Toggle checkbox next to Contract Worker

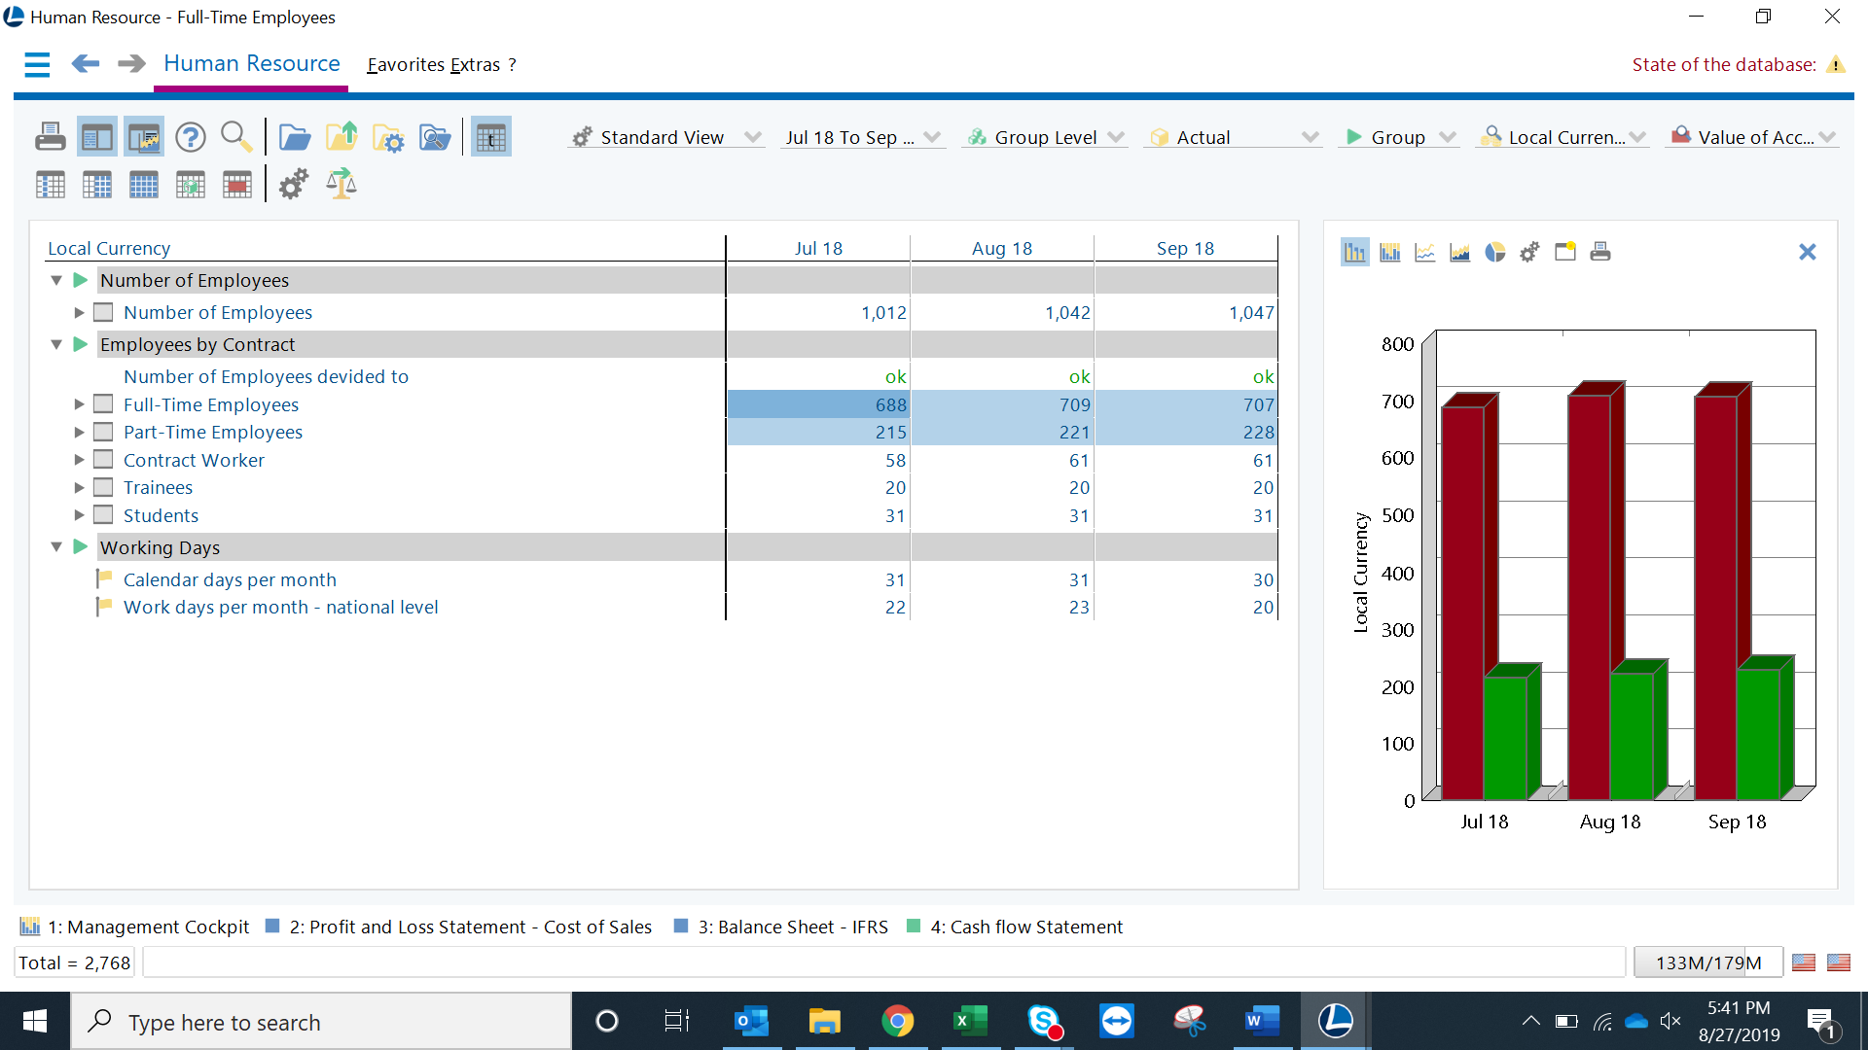tap(104, 459)
